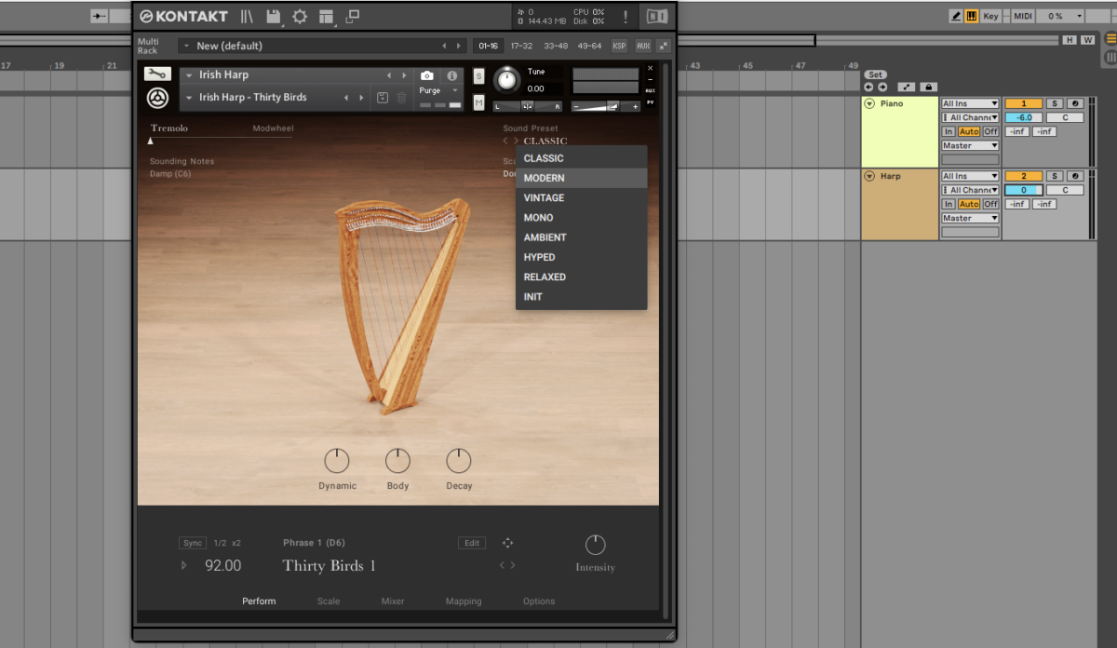Toggle Piano track activator number 1
The width and height of the screenshot is (1117, 648).
click(1023, 103)
